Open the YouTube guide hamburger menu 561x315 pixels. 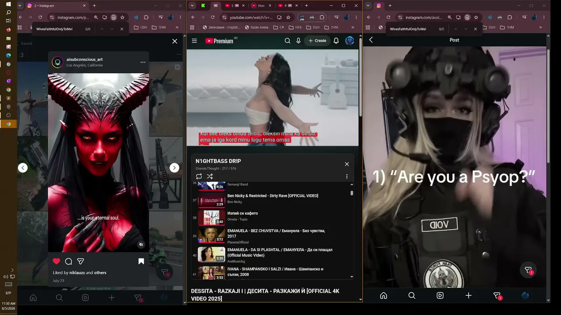point(195,41)
